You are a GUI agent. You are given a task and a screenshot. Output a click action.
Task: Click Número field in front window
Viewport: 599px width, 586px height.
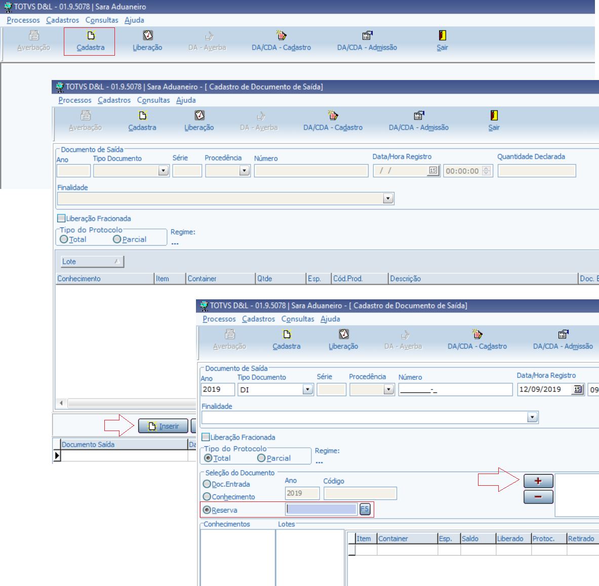pos(455,389)
